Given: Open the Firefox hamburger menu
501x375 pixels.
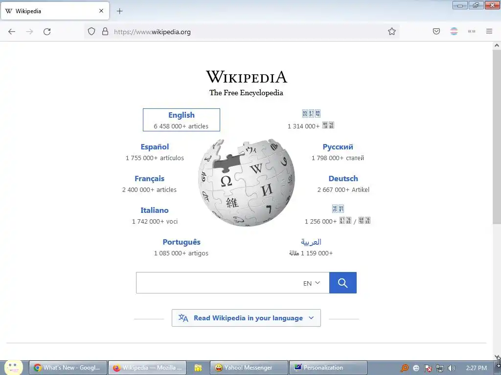Looking at the screenshot, I should [x=489, y=31].
